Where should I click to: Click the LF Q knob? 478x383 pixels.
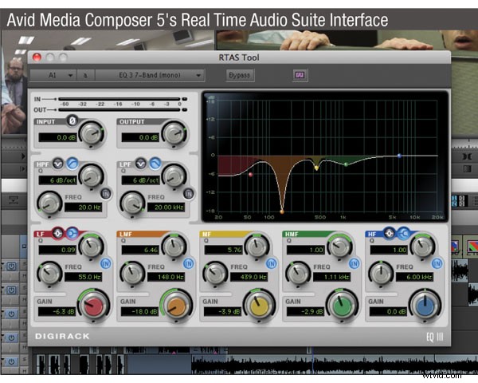[91, 247]
